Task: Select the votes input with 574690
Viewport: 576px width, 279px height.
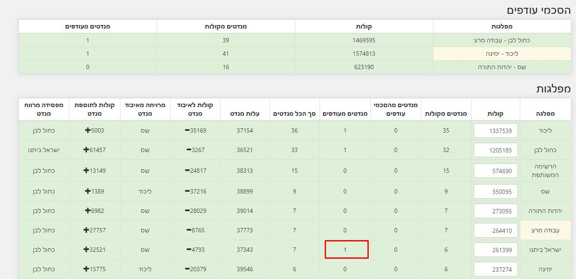Action: pyautogui.click(x=496, y=171)
